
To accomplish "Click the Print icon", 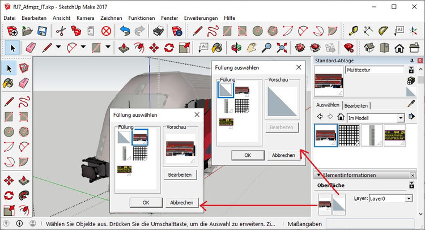I will (158, 31).
